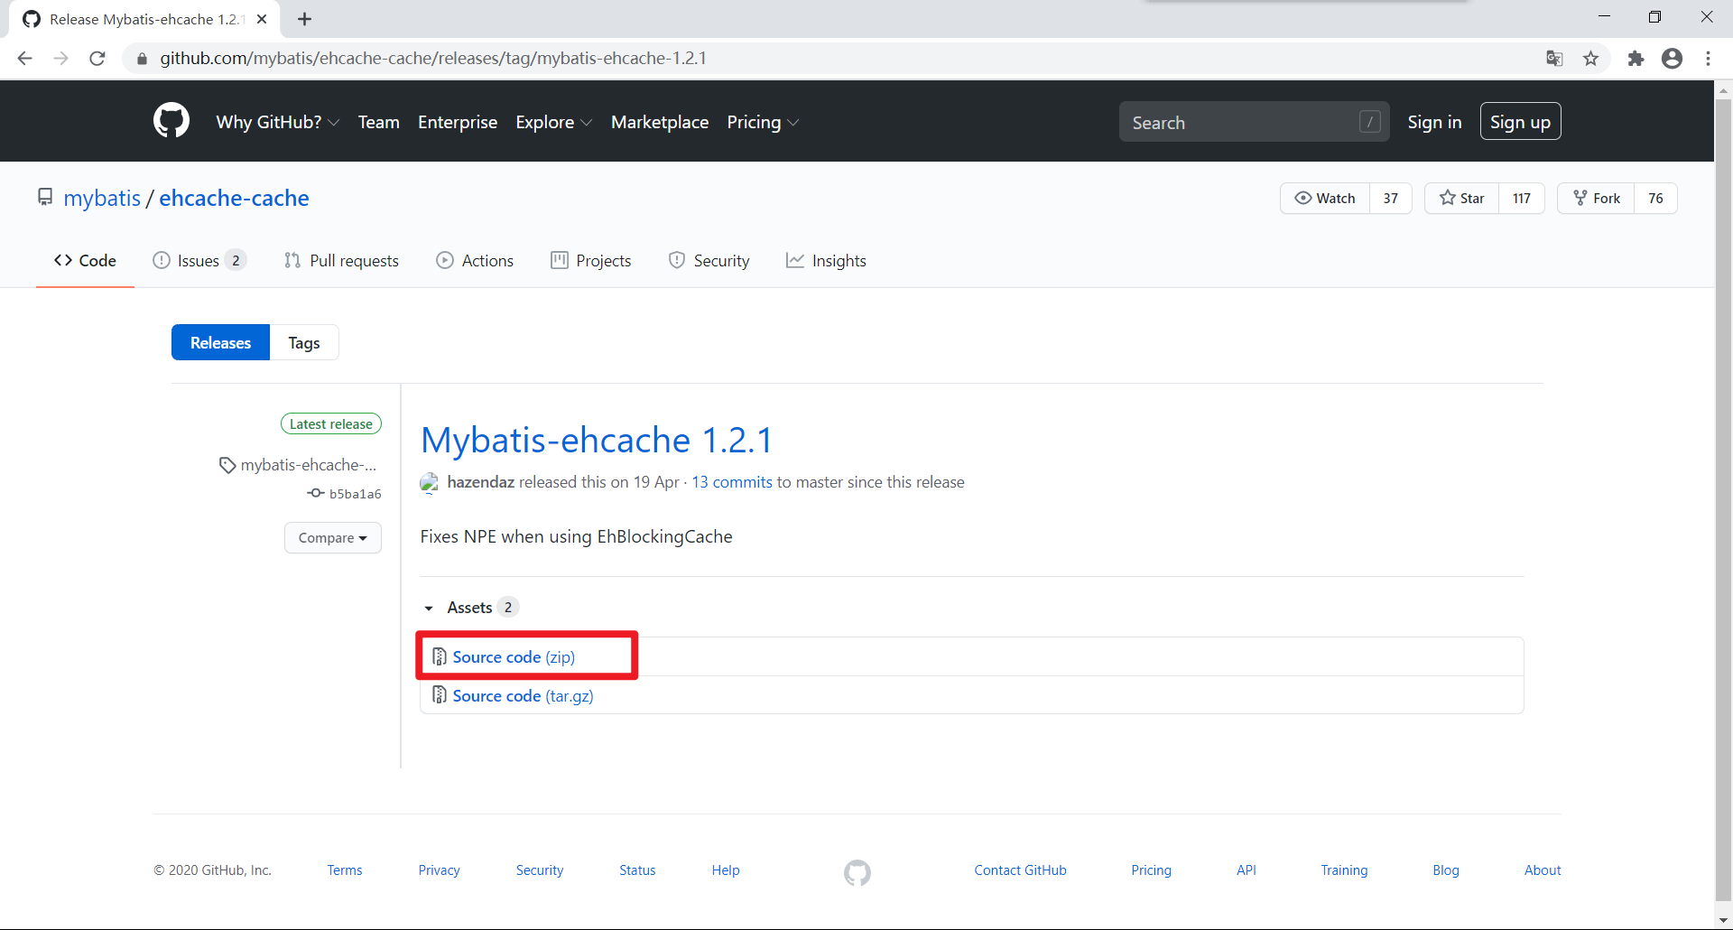The image size is (1733, 930).
Task: Open the Compare dropdown
Action: pos(333,537)
